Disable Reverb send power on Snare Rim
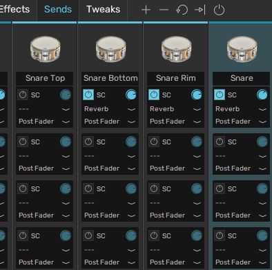 coord(154,95)
